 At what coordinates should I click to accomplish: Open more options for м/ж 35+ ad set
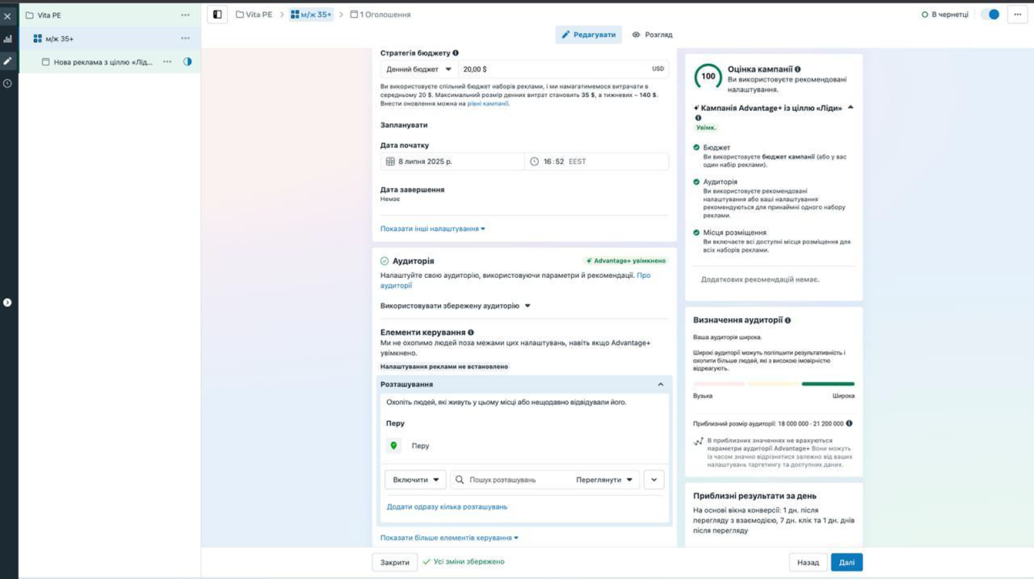(x=185, y=38)
